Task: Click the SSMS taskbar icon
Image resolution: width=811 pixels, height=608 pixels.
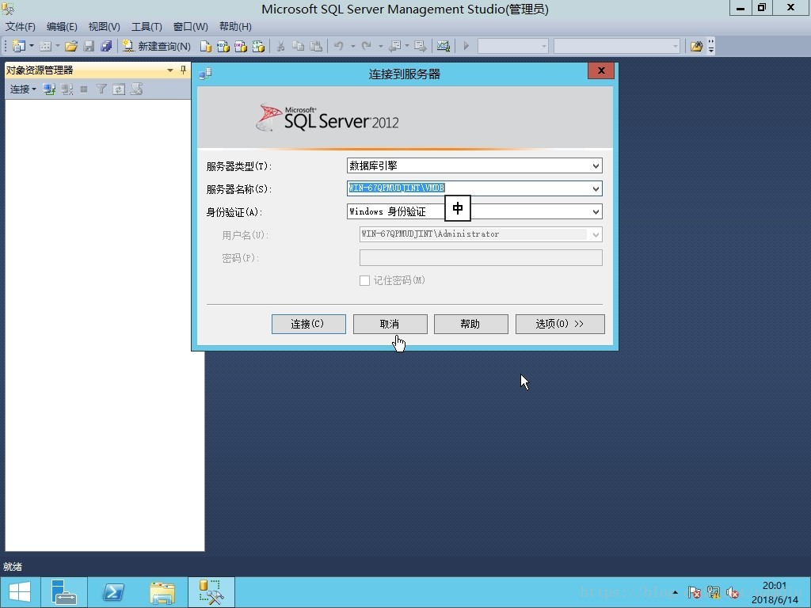Action: (x=211, y=592)
